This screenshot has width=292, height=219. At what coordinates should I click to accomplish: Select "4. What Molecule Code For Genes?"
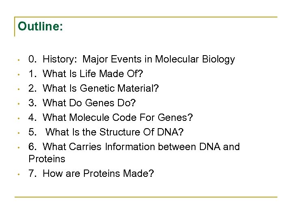pos(111,118)
